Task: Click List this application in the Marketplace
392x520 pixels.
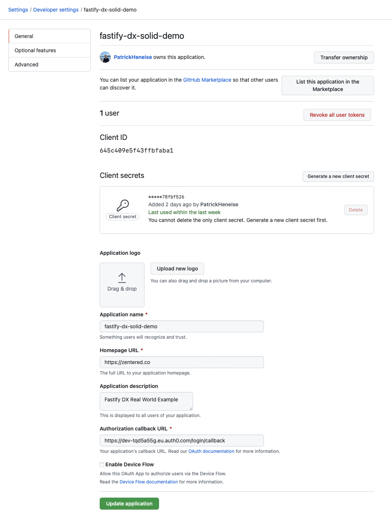Action: pyautogui.click(x=327, y=85)
